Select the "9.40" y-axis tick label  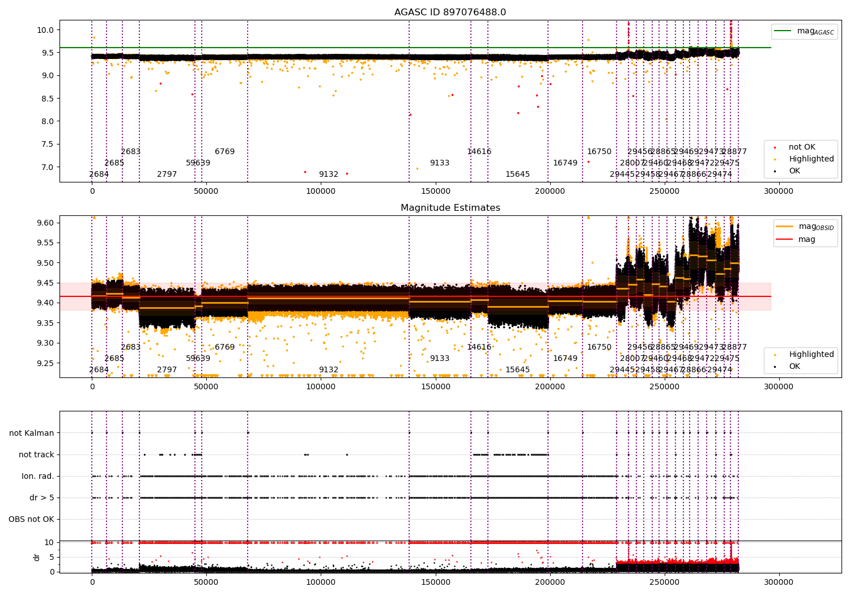46,303
